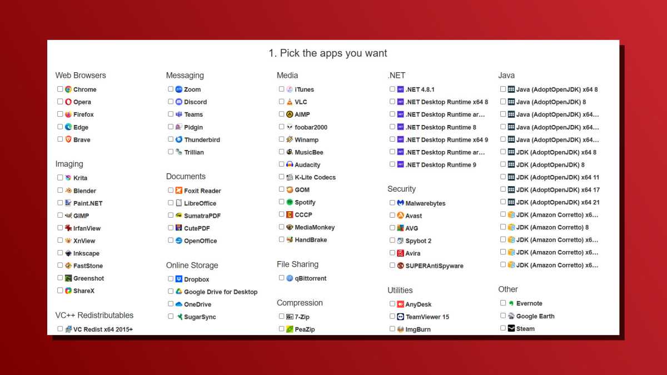Click the OpenOffice label

201,241
